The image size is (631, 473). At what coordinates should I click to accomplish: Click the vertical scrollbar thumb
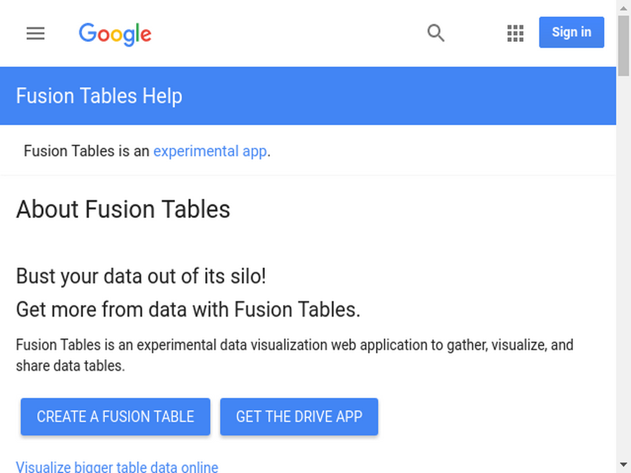[x=624, y=46]
